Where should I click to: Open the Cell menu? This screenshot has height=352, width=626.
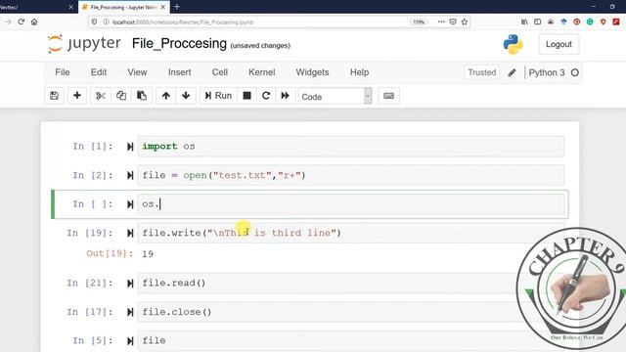pyautogui.click(x=220, y=72)
